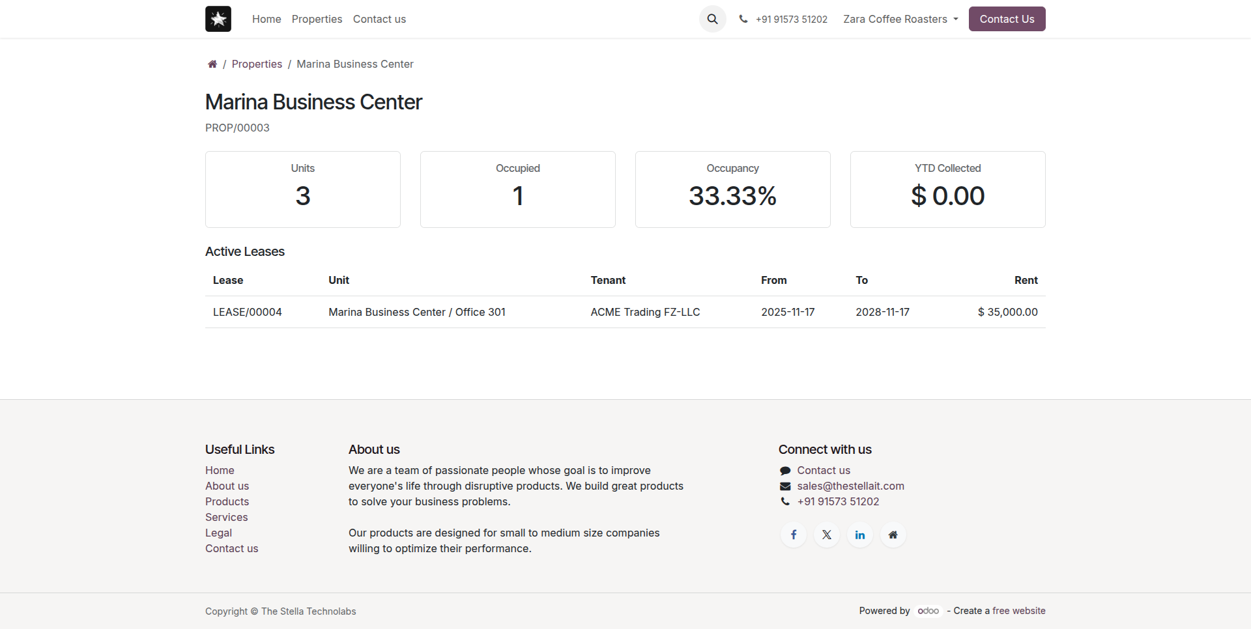The image size is (1251, 629).
Task: Click the 2025-11-17 From date
Action: click(788, 312)
